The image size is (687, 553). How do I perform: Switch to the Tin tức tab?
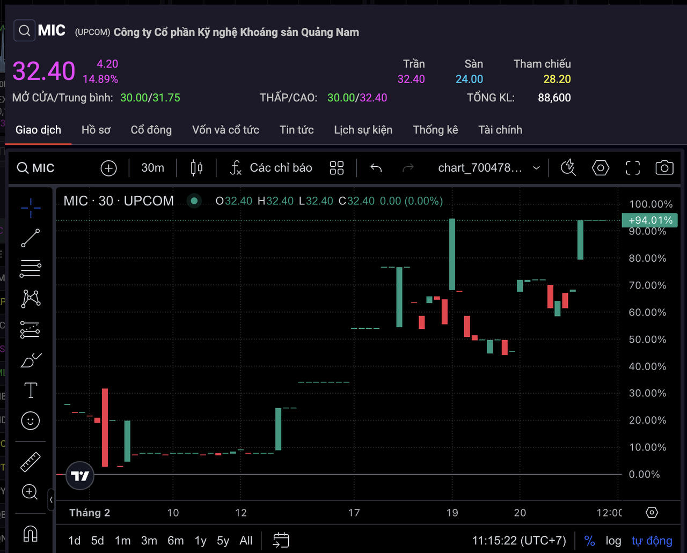296,130
